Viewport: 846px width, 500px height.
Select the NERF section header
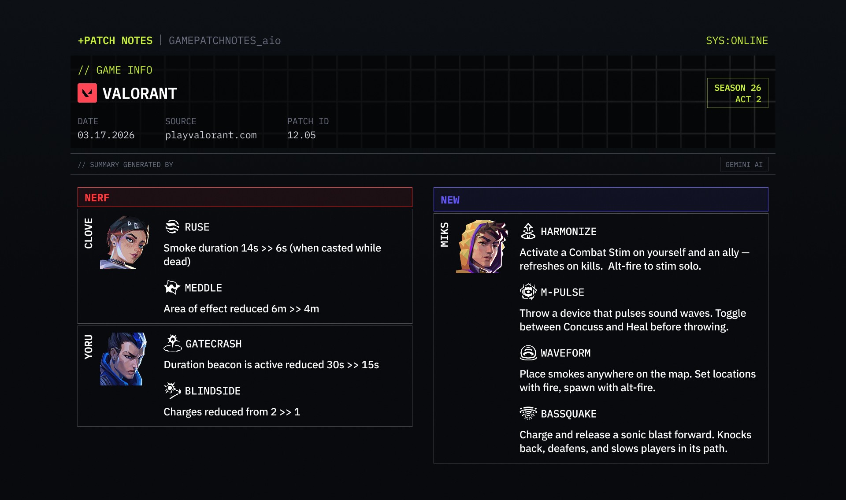[245, 197]
